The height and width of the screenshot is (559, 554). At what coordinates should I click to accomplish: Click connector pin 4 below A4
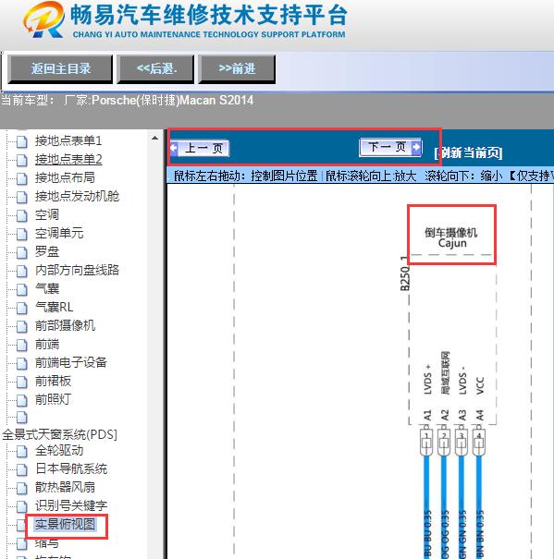tap(479, 443)
